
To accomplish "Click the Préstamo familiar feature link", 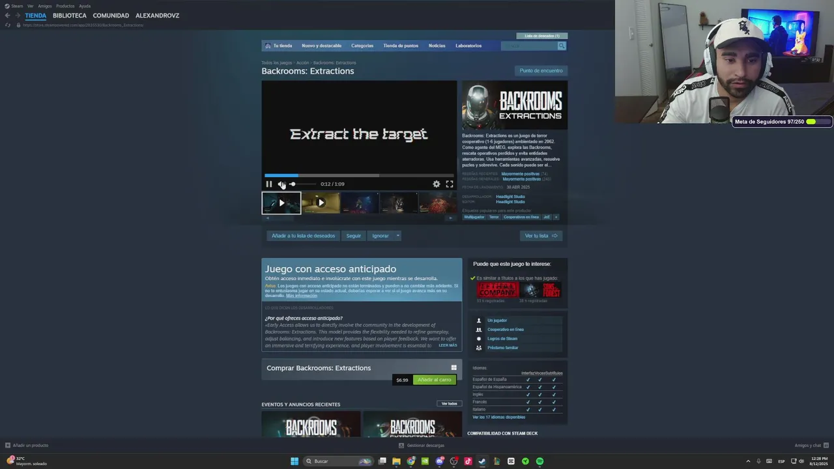I will coord(503,348).
